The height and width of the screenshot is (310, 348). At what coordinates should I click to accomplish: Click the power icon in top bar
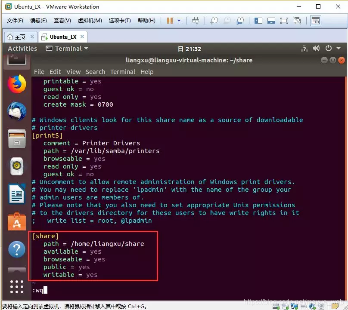click(329, 48)
